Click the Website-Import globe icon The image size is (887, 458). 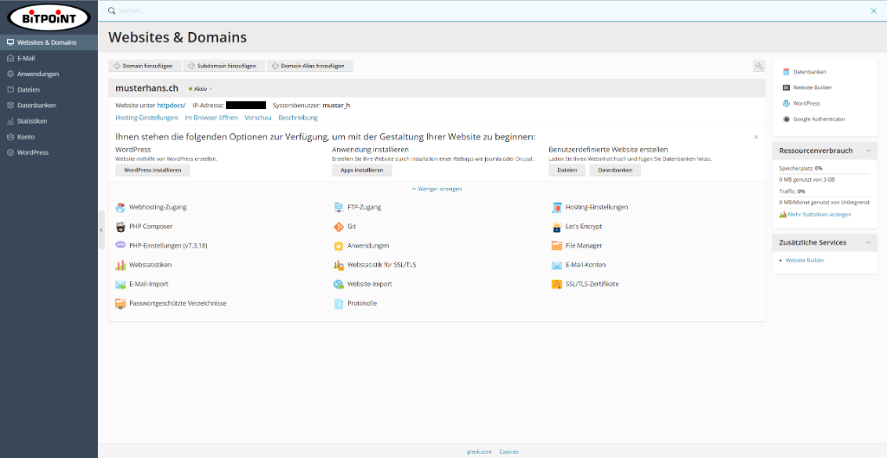click(x=339, y=285)
